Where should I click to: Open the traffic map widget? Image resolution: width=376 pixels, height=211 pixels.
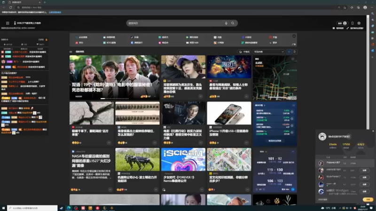pos(275,78)
